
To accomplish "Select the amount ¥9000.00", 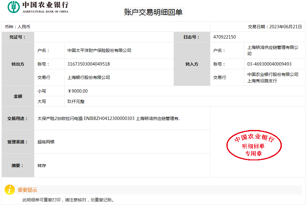I will [x=78, y=91].
